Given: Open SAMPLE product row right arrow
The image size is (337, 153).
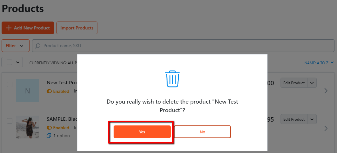Looking at the screenshot, I should [x=326, y=128].
